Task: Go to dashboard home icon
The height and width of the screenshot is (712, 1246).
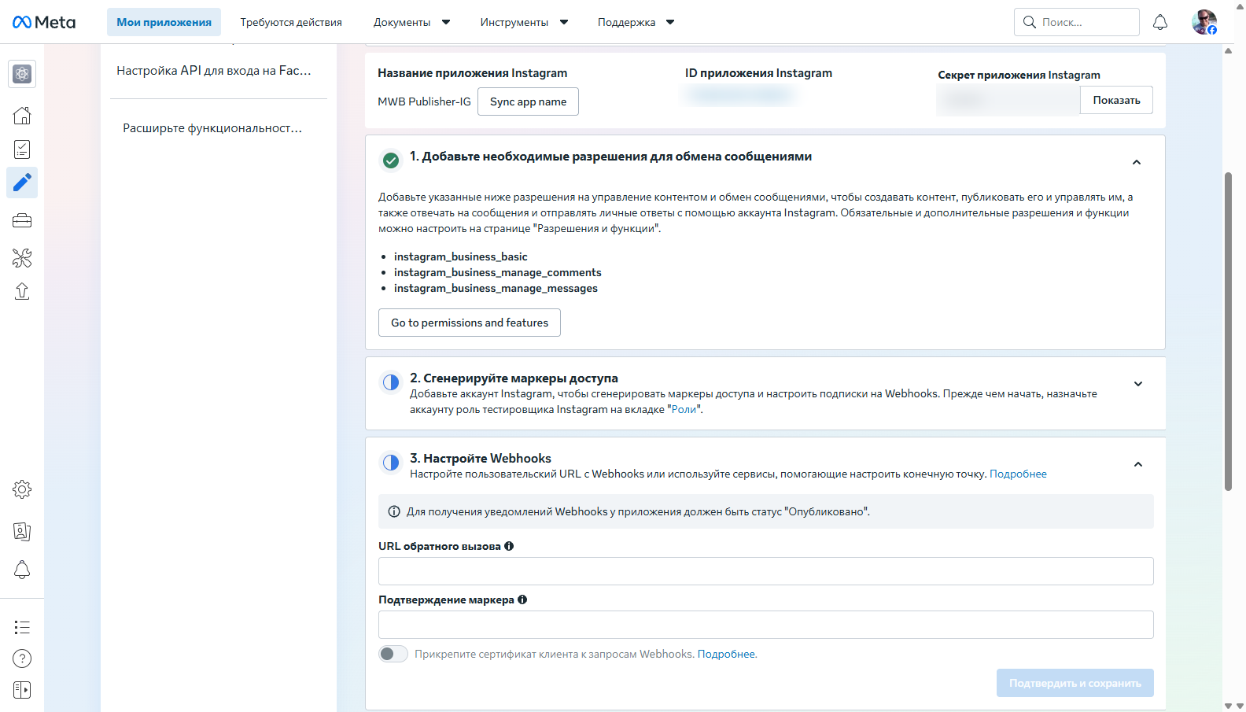Action: click(x=22, y=116)
